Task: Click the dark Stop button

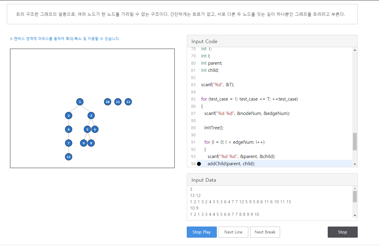Action: (342, 232)
